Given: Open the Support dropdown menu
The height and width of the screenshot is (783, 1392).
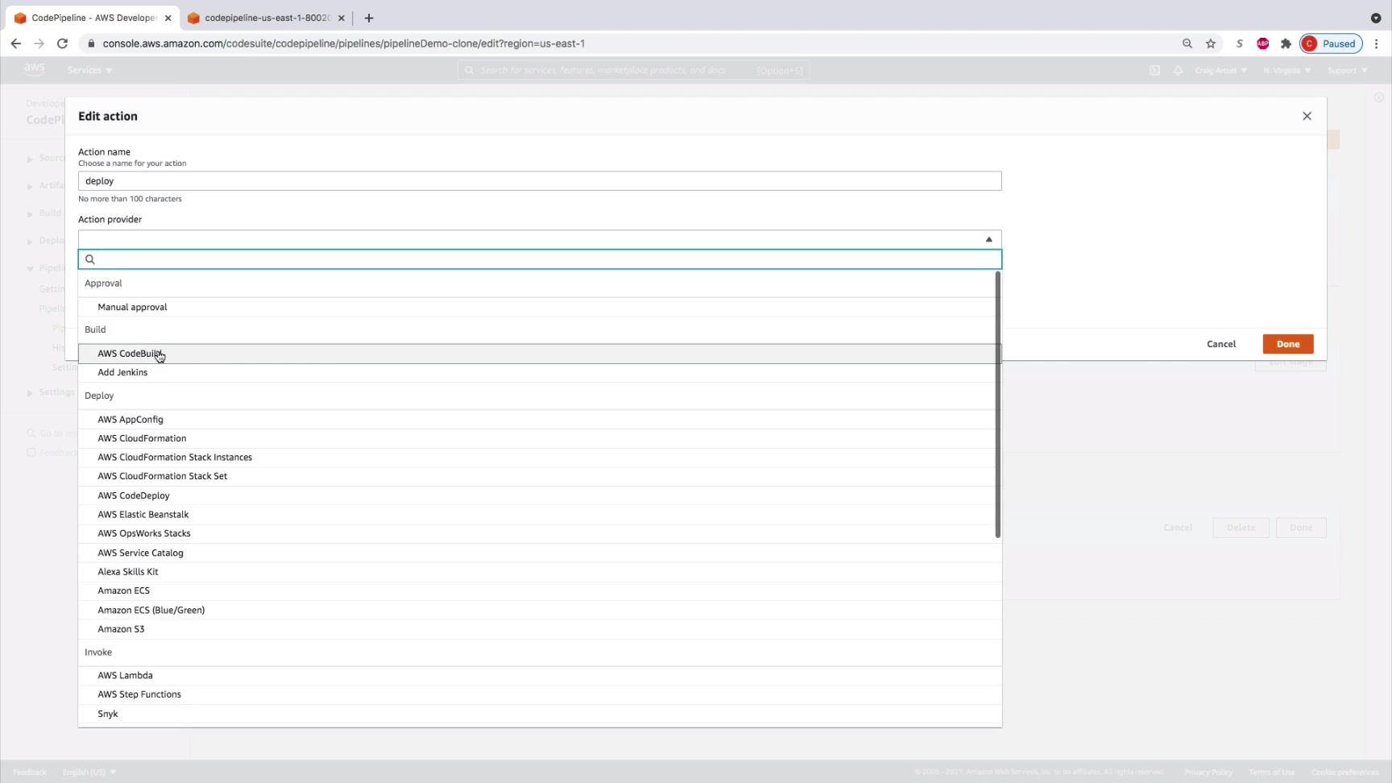Looking at the screenshot, I should click(x=1348, y=70).
